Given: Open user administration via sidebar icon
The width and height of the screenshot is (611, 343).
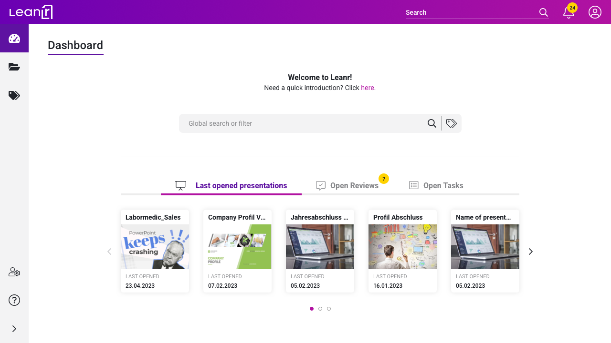Looking at the screenshot, I should [x=14, y=272].
